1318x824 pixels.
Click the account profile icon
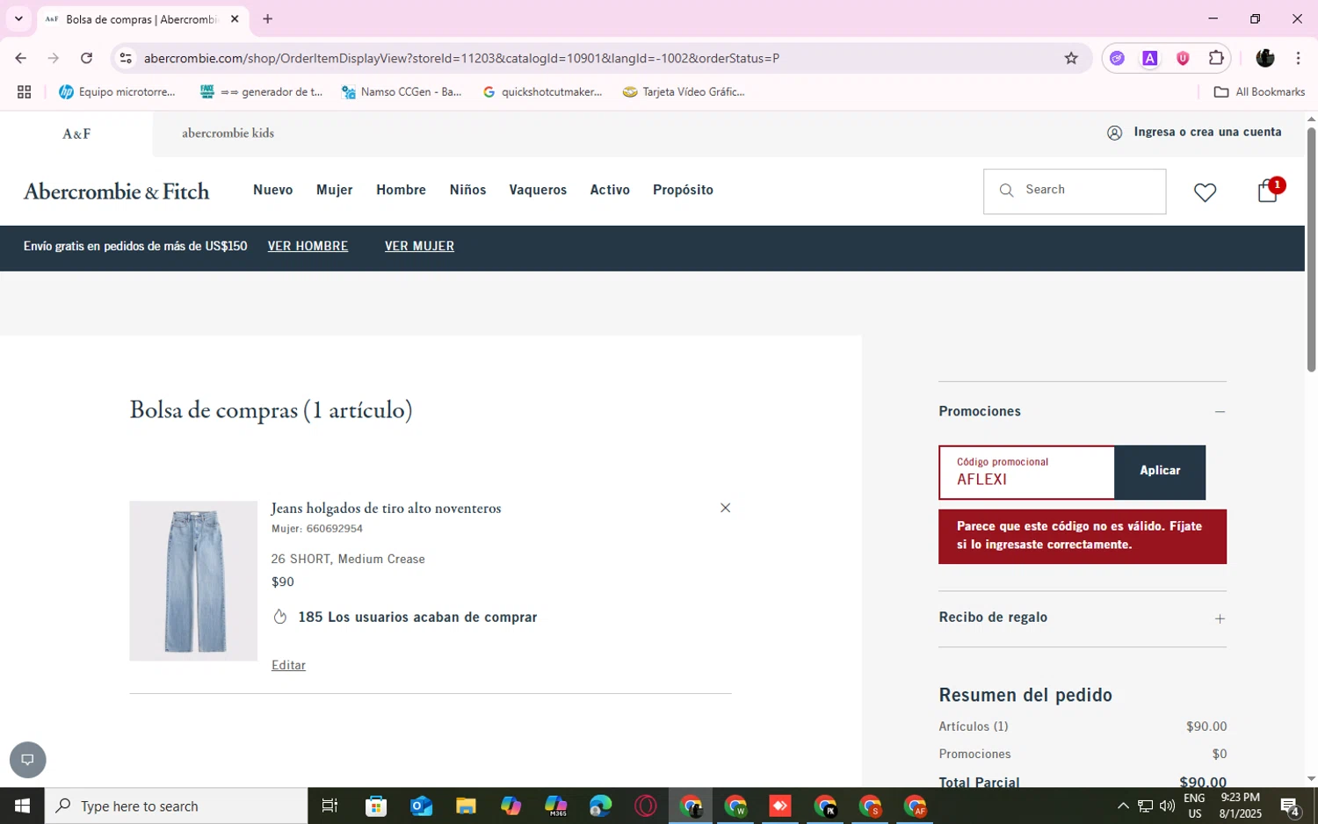coord(1114,133)
